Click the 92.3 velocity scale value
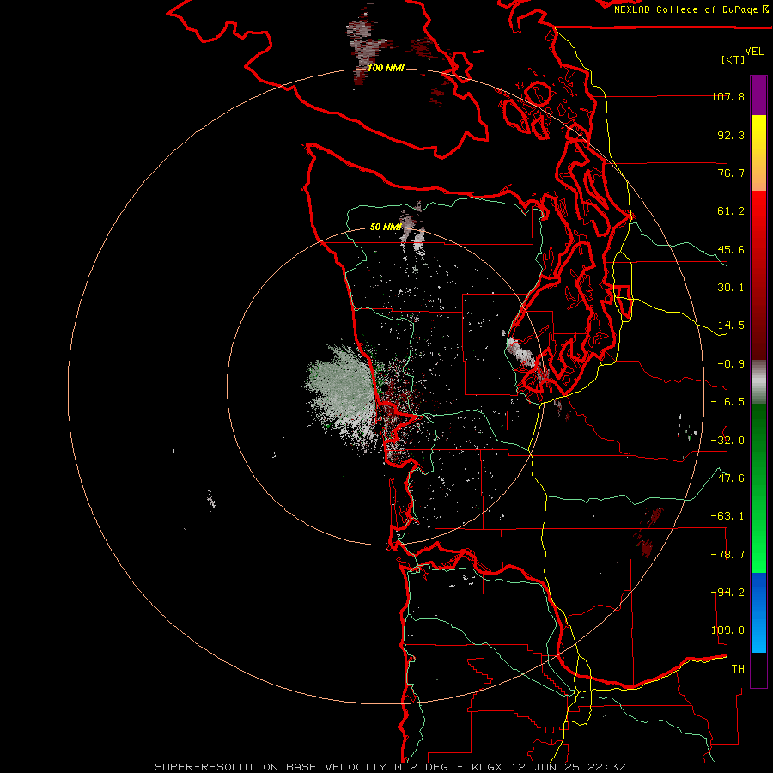Viewport: 773px width, 773px height. (731, 135)
